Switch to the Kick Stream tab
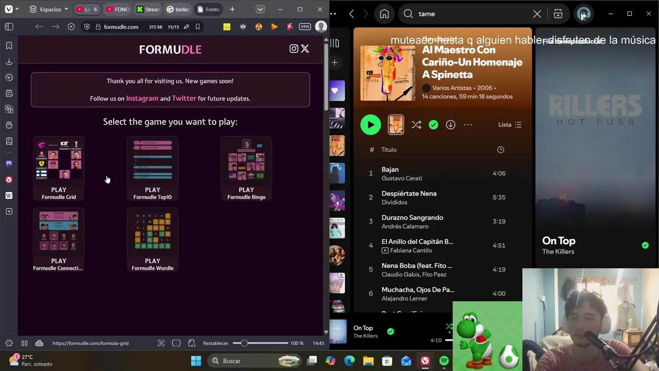This screenshot has width=659, height=371. (148, 9)
